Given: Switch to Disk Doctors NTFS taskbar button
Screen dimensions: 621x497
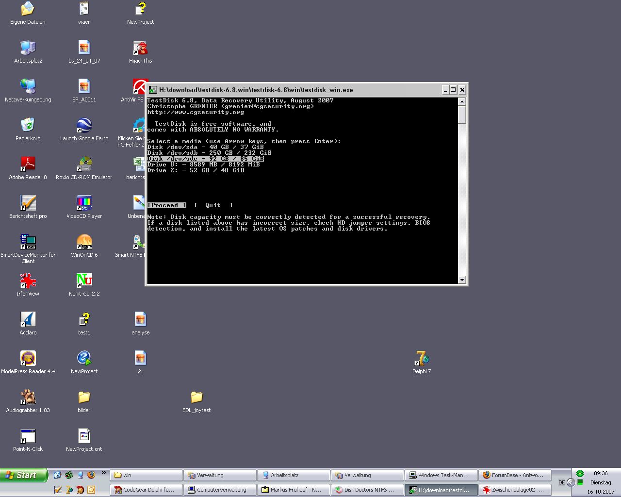Looking at the screenshot, I should (367, 490).
